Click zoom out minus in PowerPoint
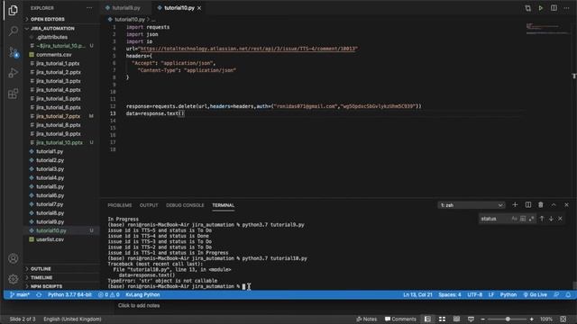The height and width of the screenshot is (324, 577). point(483,319)
